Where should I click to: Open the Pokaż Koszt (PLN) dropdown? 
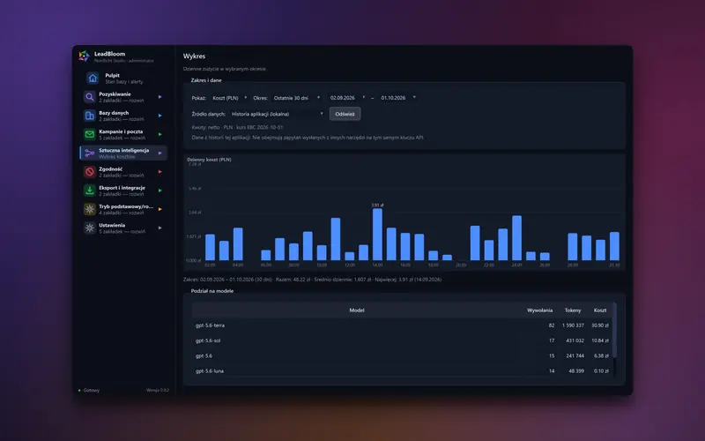[x=229, y=98]
